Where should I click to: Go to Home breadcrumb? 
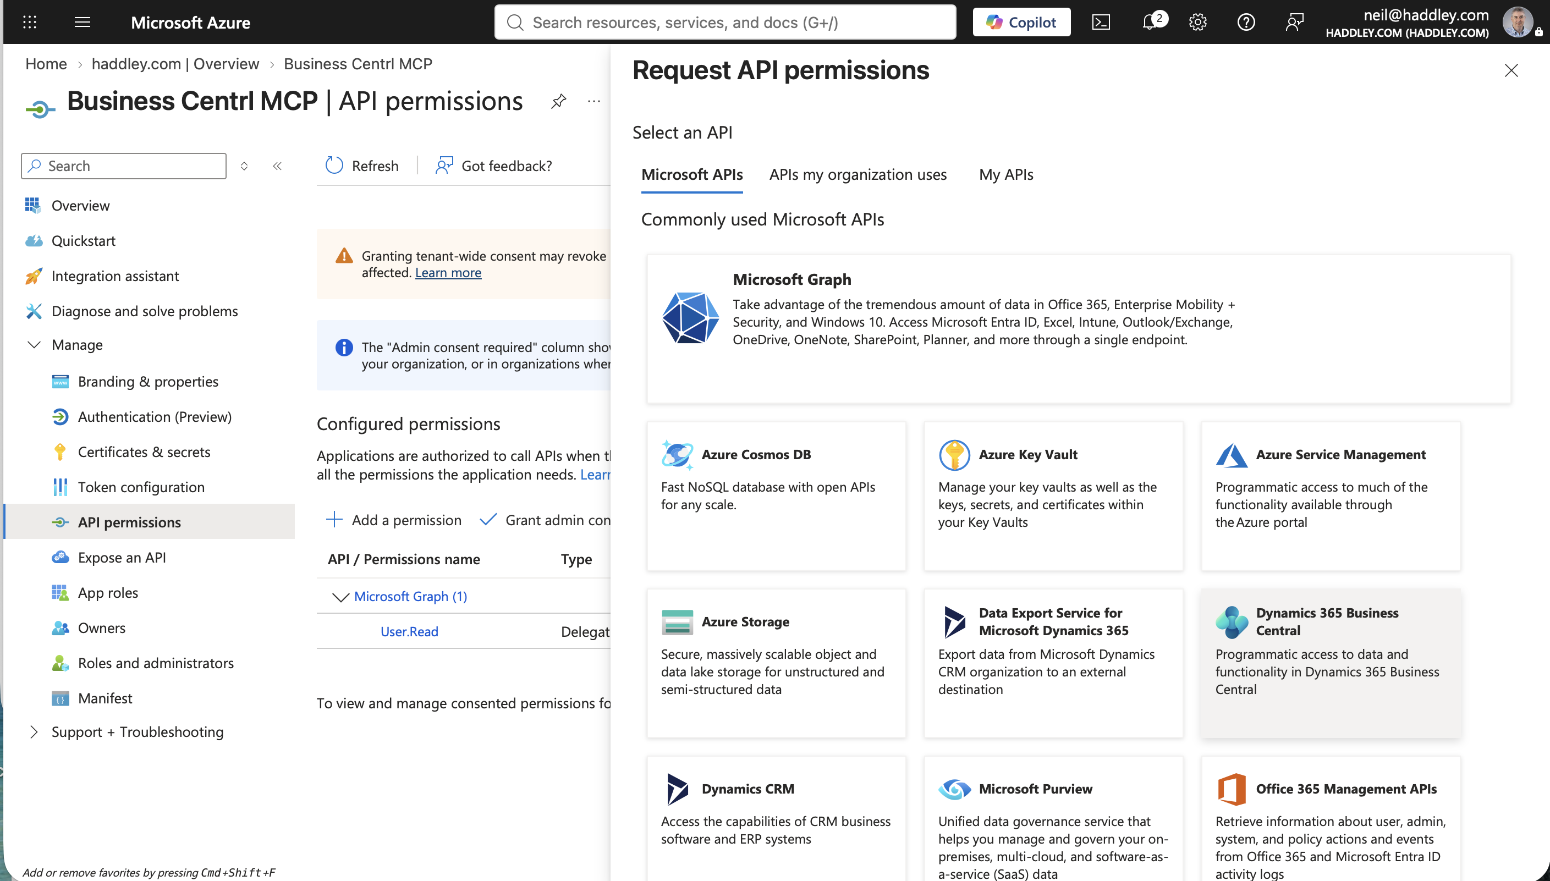pyautogui.click(x=46, y=64)
